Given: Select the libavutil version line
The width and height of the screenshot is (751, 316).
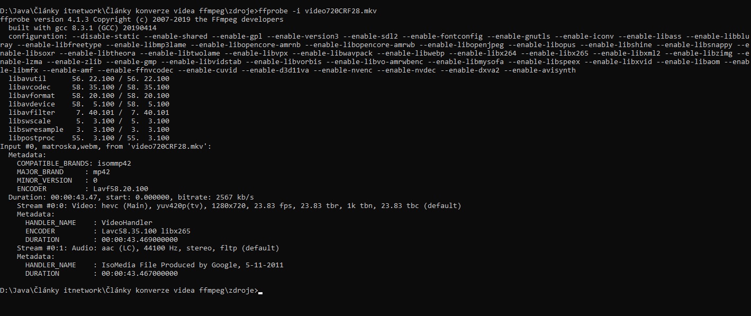Looking at the screenshot, I should click(x=89, y=78).
